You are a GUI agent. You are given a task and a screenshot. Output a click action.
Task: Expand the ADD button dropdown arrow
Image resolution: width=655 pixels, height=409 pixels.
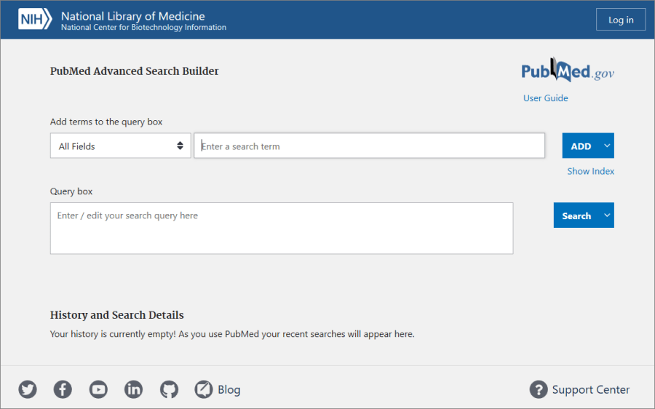(607, 146)
